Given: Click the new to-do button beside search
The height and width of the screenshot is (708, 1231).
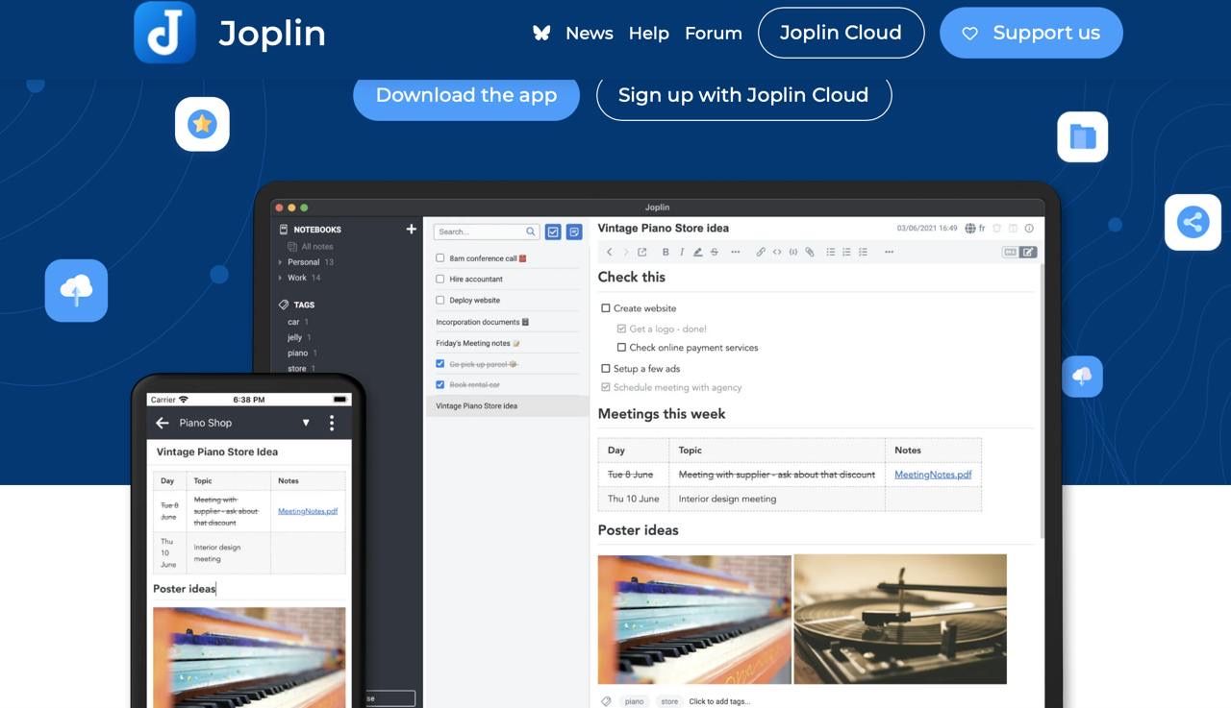Looking at the screenshot, I should click(x=553, y=232).
